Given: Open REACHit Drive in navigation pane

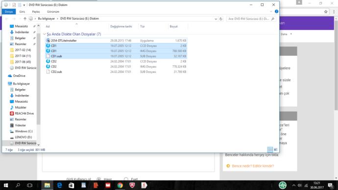Looking at the screenshot, I should pos(24,113).
